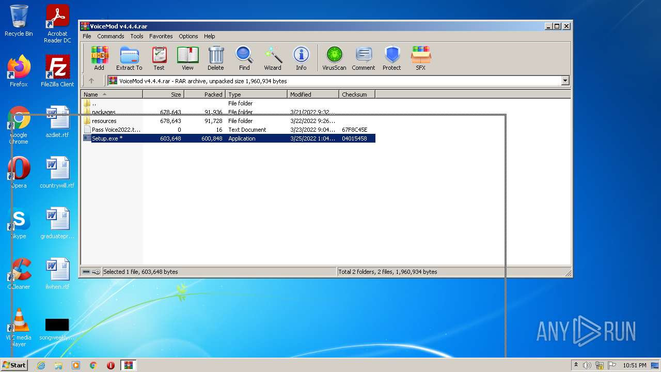
Task: Open songweekly desktop file
Action: click(57, 329)
